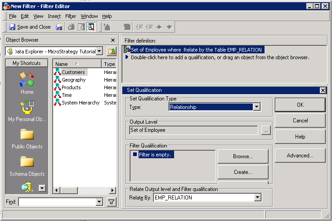Expand the Type Relationship dropdown
The height and width of the screenshot is (221, 332).
[x=256, y=107]
